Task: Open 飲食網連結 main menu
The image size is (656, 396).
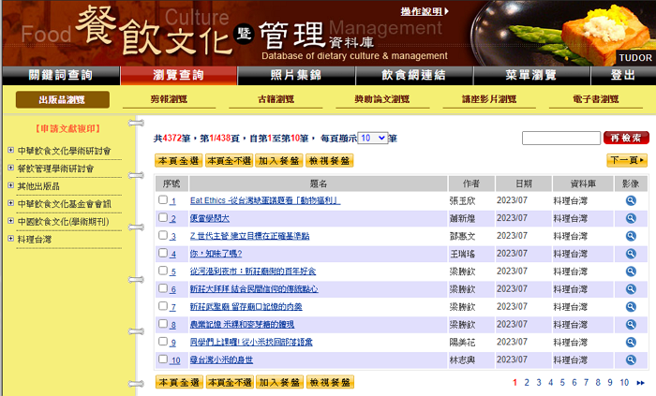Action: (414, 75)
